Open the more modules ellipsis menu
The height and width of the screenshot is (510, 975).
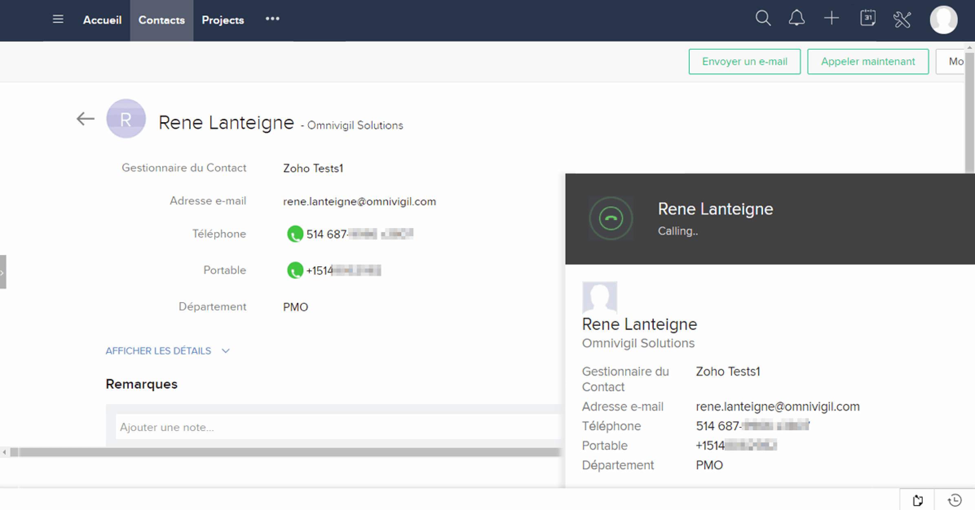click(x=272, y=19)
